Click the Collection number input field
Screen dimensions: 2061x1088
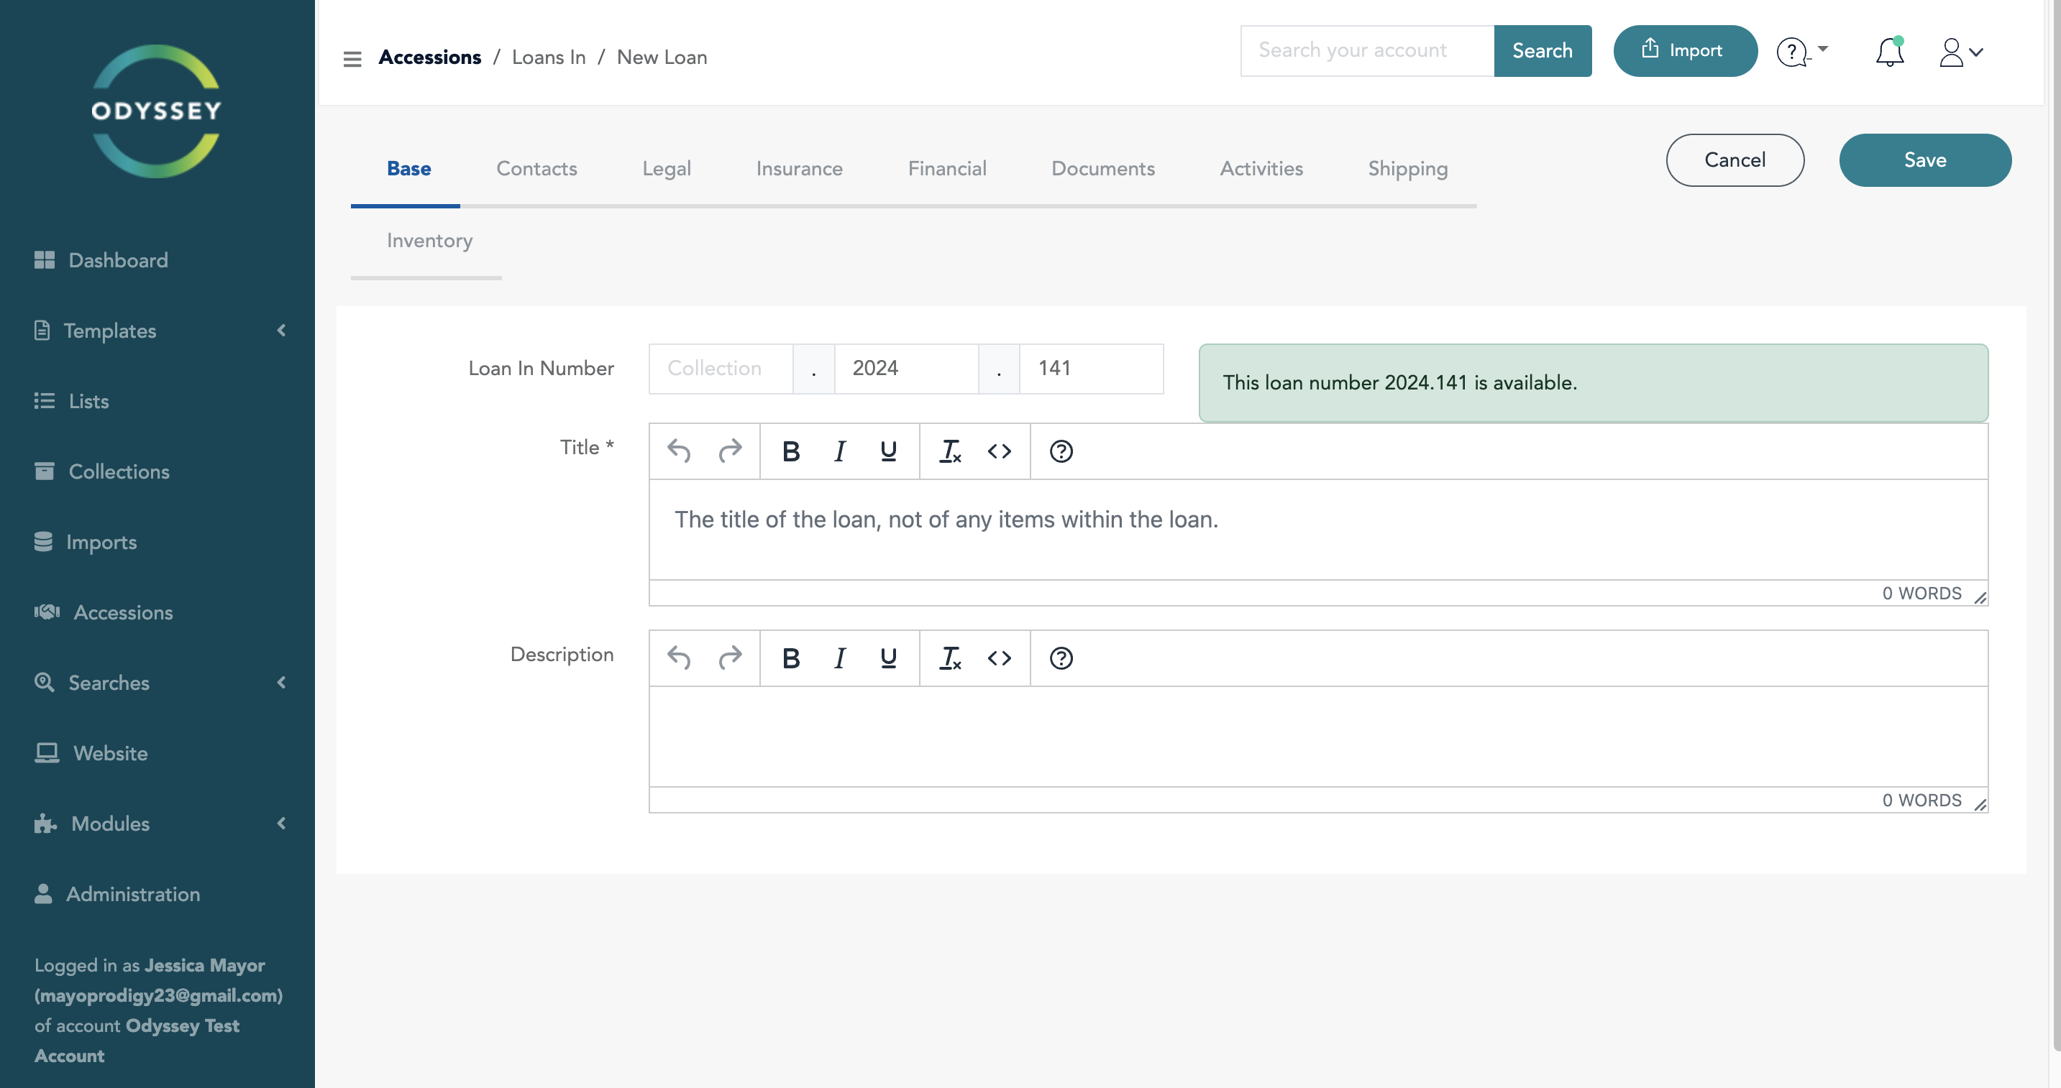(720, 369)
